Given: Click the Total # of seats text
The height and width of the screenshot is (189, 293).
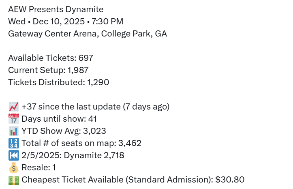Looking at the screenshot, I should [81, 143].
